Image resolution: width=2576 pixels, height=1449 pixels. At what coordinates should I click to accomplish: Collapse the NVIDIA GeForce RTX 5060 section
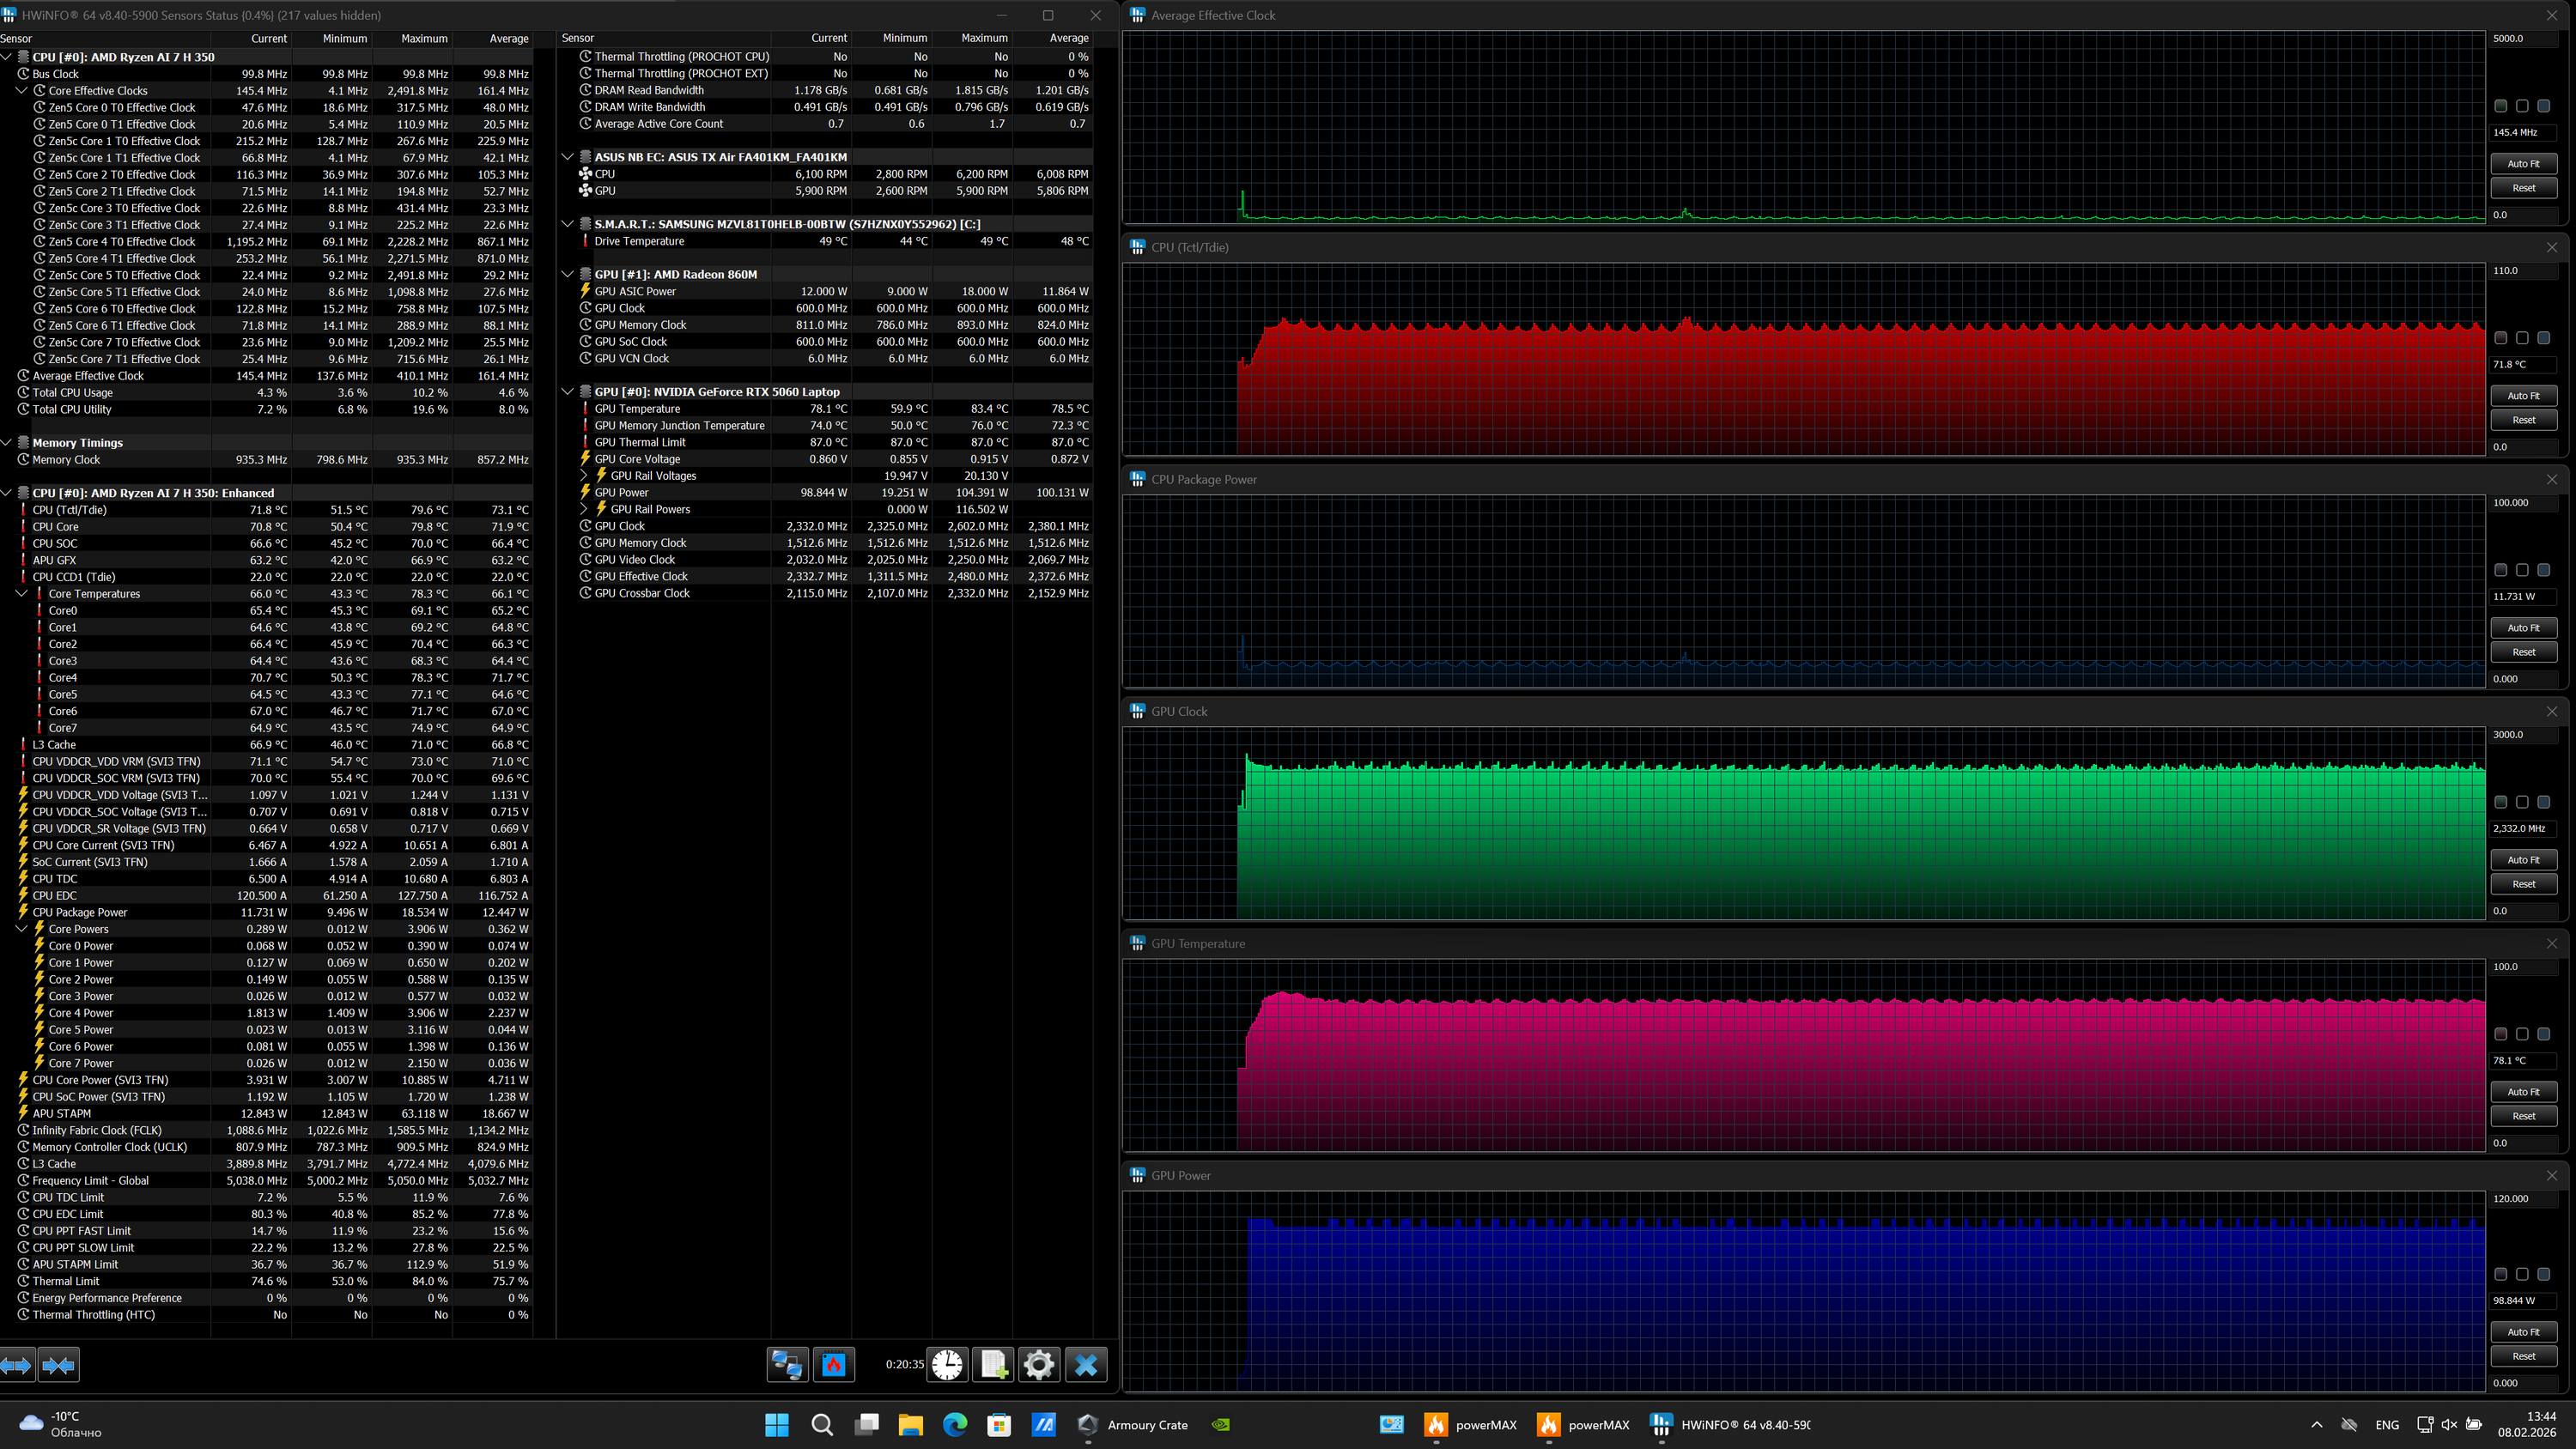click(568, 392)
